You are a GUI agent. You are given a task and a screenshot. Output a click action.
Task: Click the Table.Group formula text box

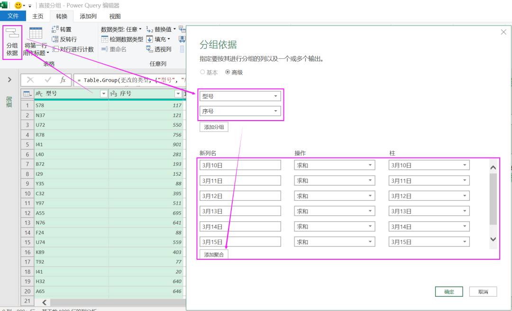pos(130,80)
